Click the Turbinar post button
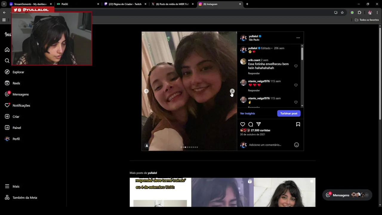This screenshot has width=382, height=215. pos(289,113)
